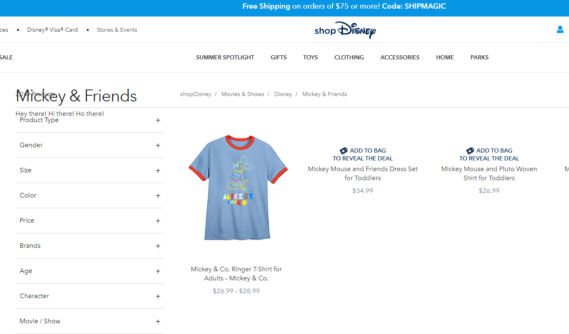Open the Gifts menu
Viewport: 569px width, 334px height.
(x=279, y=57)
